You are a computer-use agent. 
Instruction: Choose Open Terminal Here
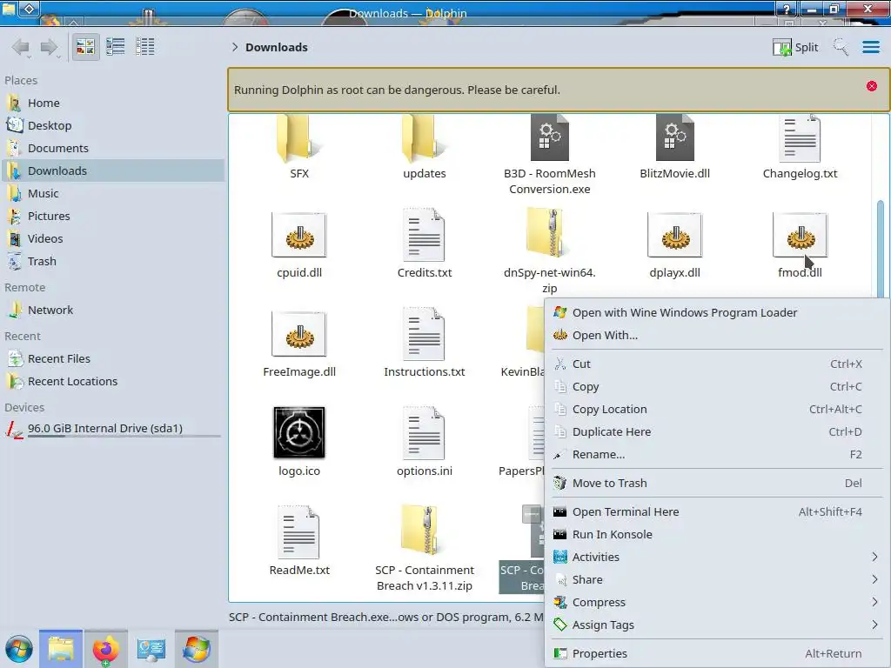(717, 511)
